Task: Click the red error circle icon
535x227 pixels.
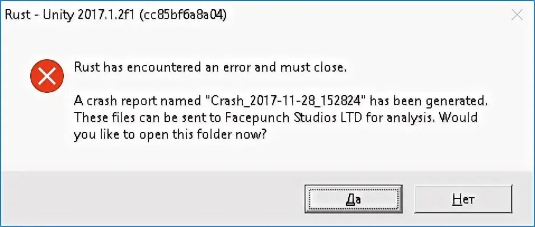Action: point(47,77)
